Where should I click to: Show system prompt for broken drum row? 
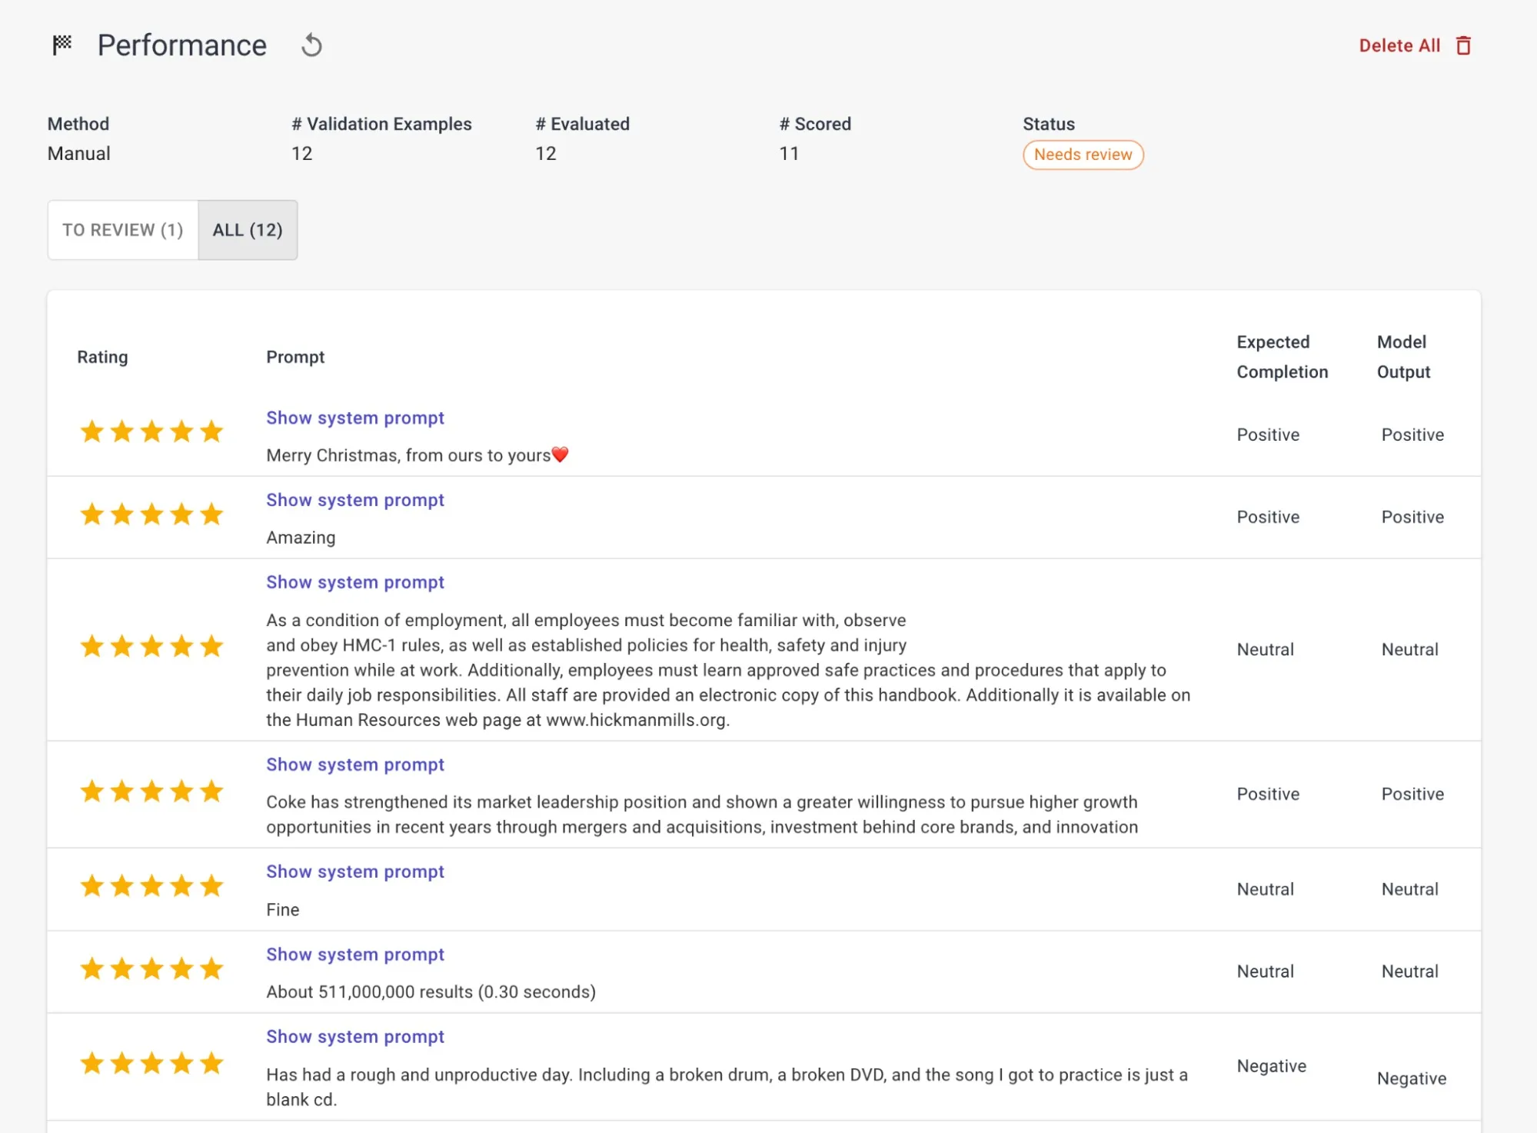(355, 1037)
